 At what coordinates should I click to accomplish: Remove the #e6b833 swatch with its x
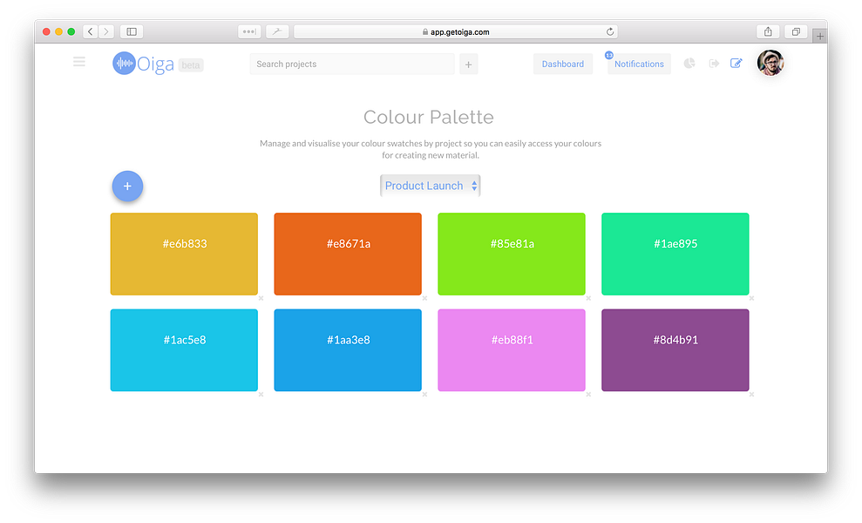coord(261,299)
